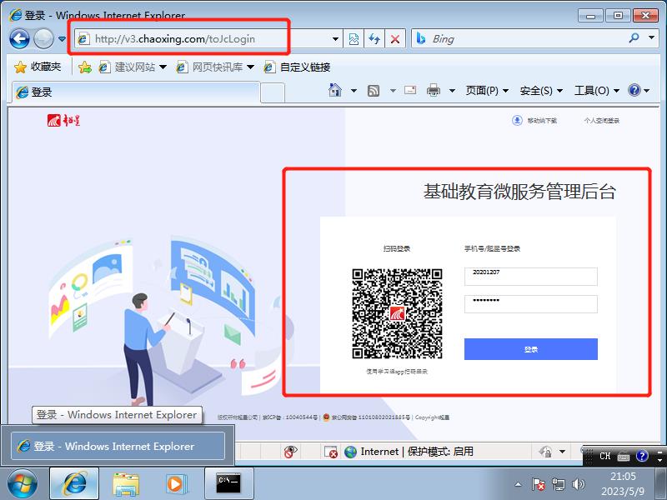Image resolution: width=667 pixels, height=500 pixels.
Task: Click the search magnifier icon
Action: (x=634, y=38)
